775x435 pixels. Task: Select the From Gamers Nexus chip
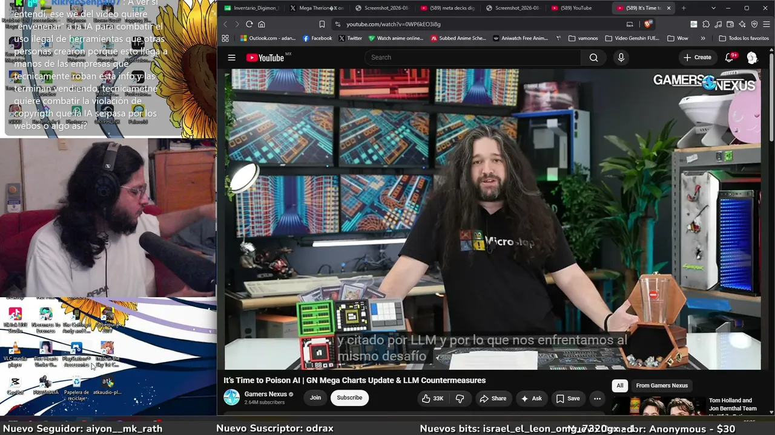[662, 385]
